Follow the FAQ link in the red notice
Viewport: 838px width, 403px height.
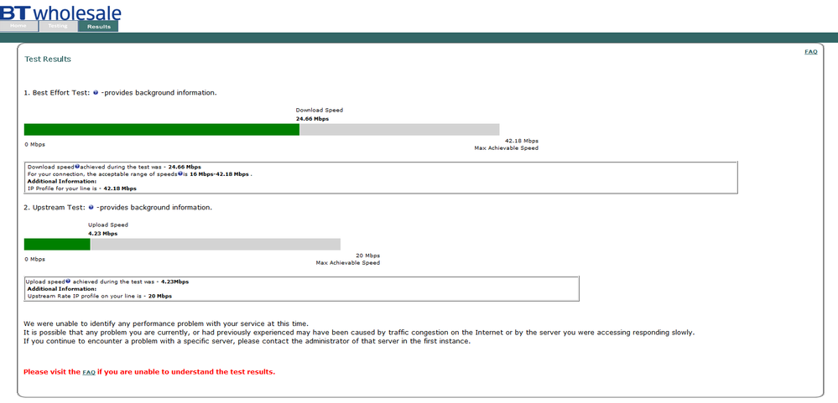(x=89, y=372)
